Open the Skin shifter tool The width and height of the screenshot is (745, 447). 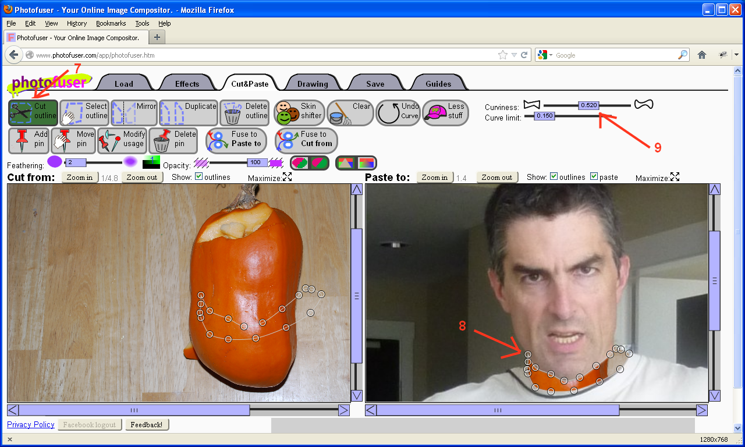[x=299, y=112]
